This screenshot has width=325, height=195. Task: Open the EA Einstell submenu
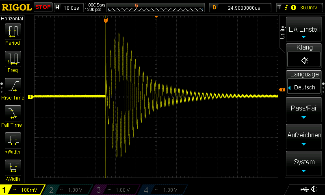click(x=304, y=29)
